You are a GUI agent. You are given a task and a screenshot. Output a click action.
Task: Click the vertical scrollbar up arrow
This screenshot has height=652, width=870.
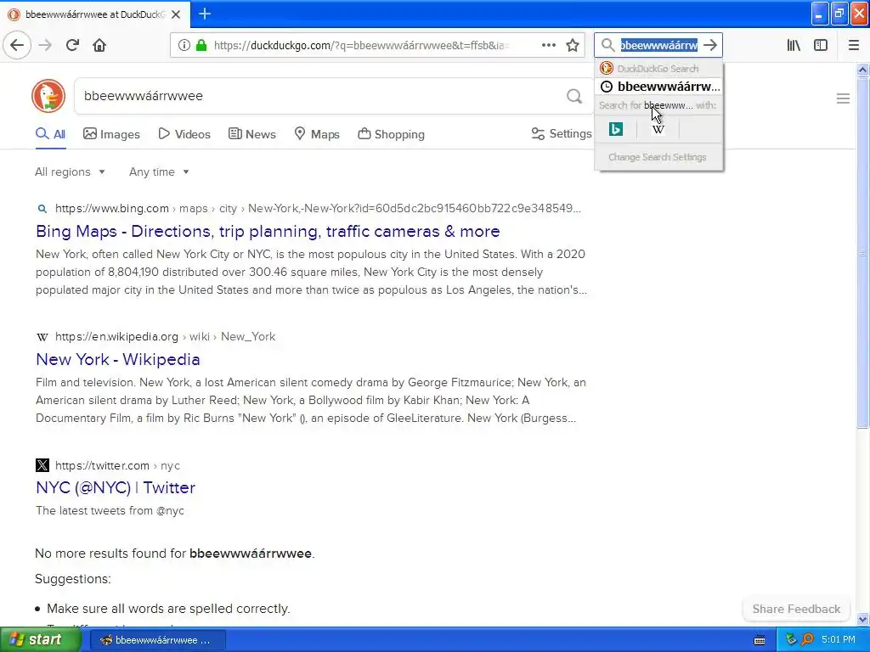click(862, 70)
